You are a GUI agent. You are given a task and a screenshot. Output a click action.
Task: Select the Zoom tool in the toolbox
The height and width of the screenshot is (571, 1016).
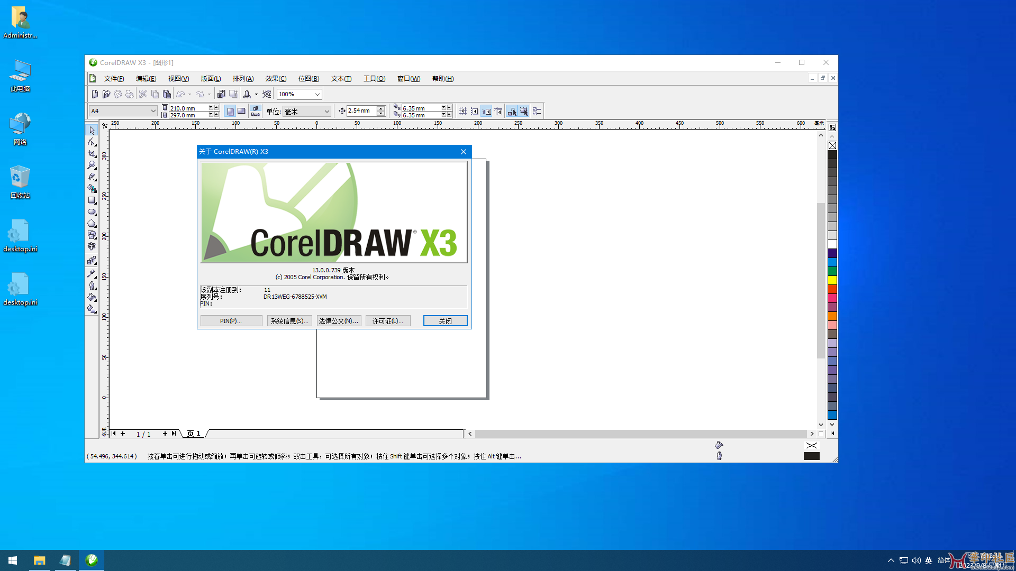pyautogui.click(x=92, y=165)
